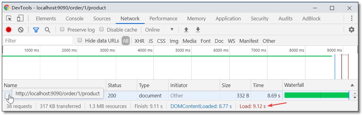
Task: Import HAR file upload arrow icon
Action: (186, 30)
